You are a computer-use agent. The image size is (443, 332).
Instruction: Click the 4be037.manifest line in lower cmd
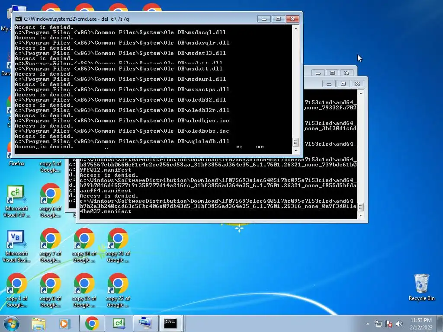coord(106,211)
